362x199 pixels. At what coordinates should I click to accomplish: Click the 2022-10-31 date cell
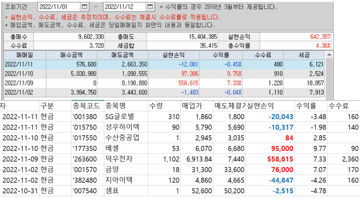[x=20, y=191]
